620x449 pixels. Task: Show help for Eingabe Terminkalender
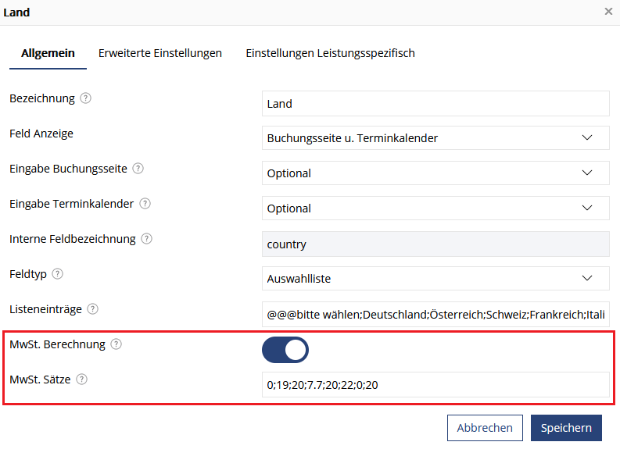point(145,203)
